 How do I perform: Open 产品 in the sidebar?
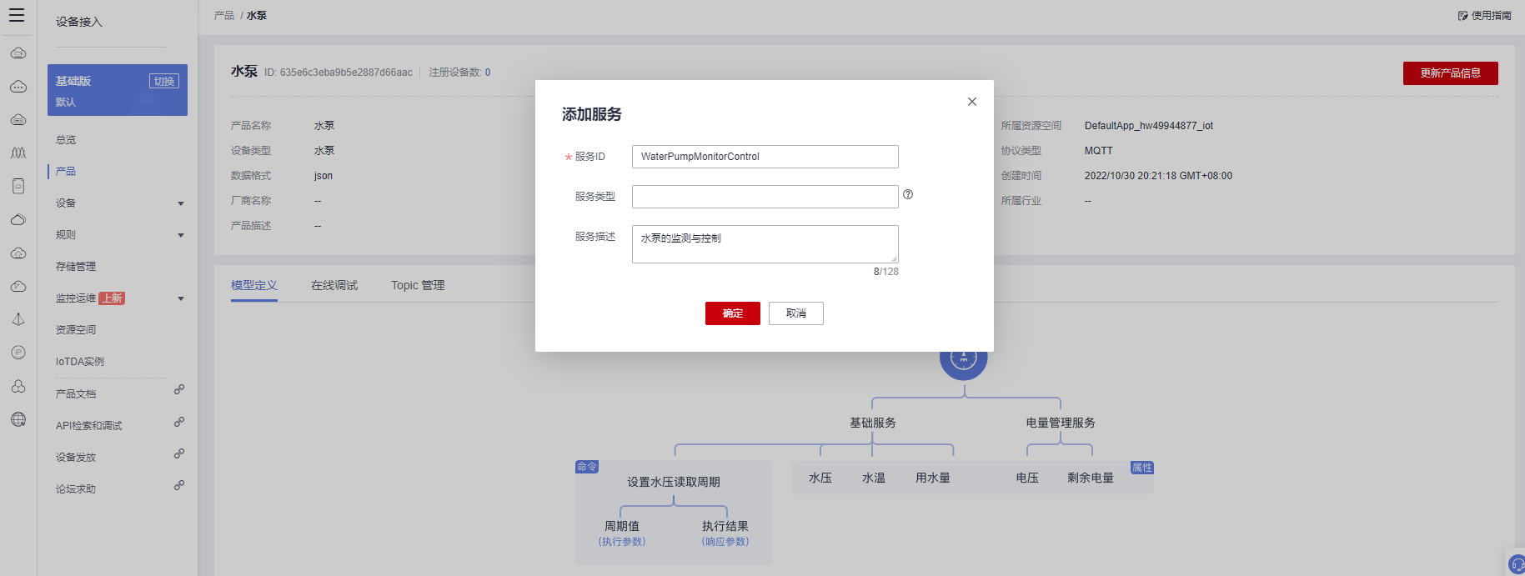[x=66, y=172]
